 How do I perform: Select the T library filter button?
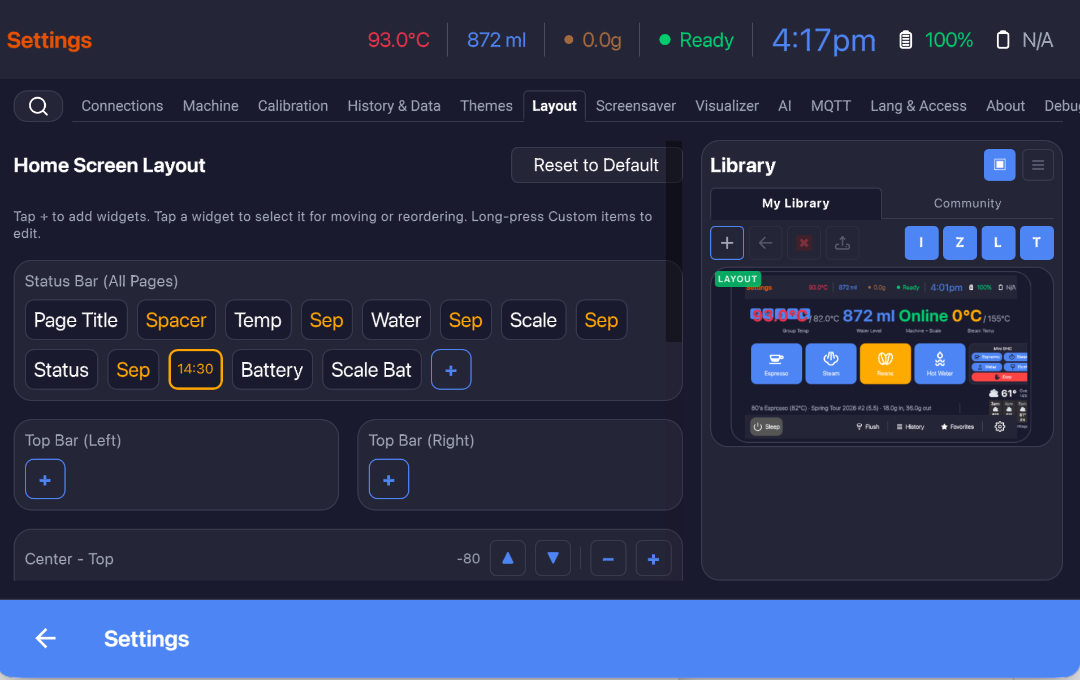(x=1037, y=243)
